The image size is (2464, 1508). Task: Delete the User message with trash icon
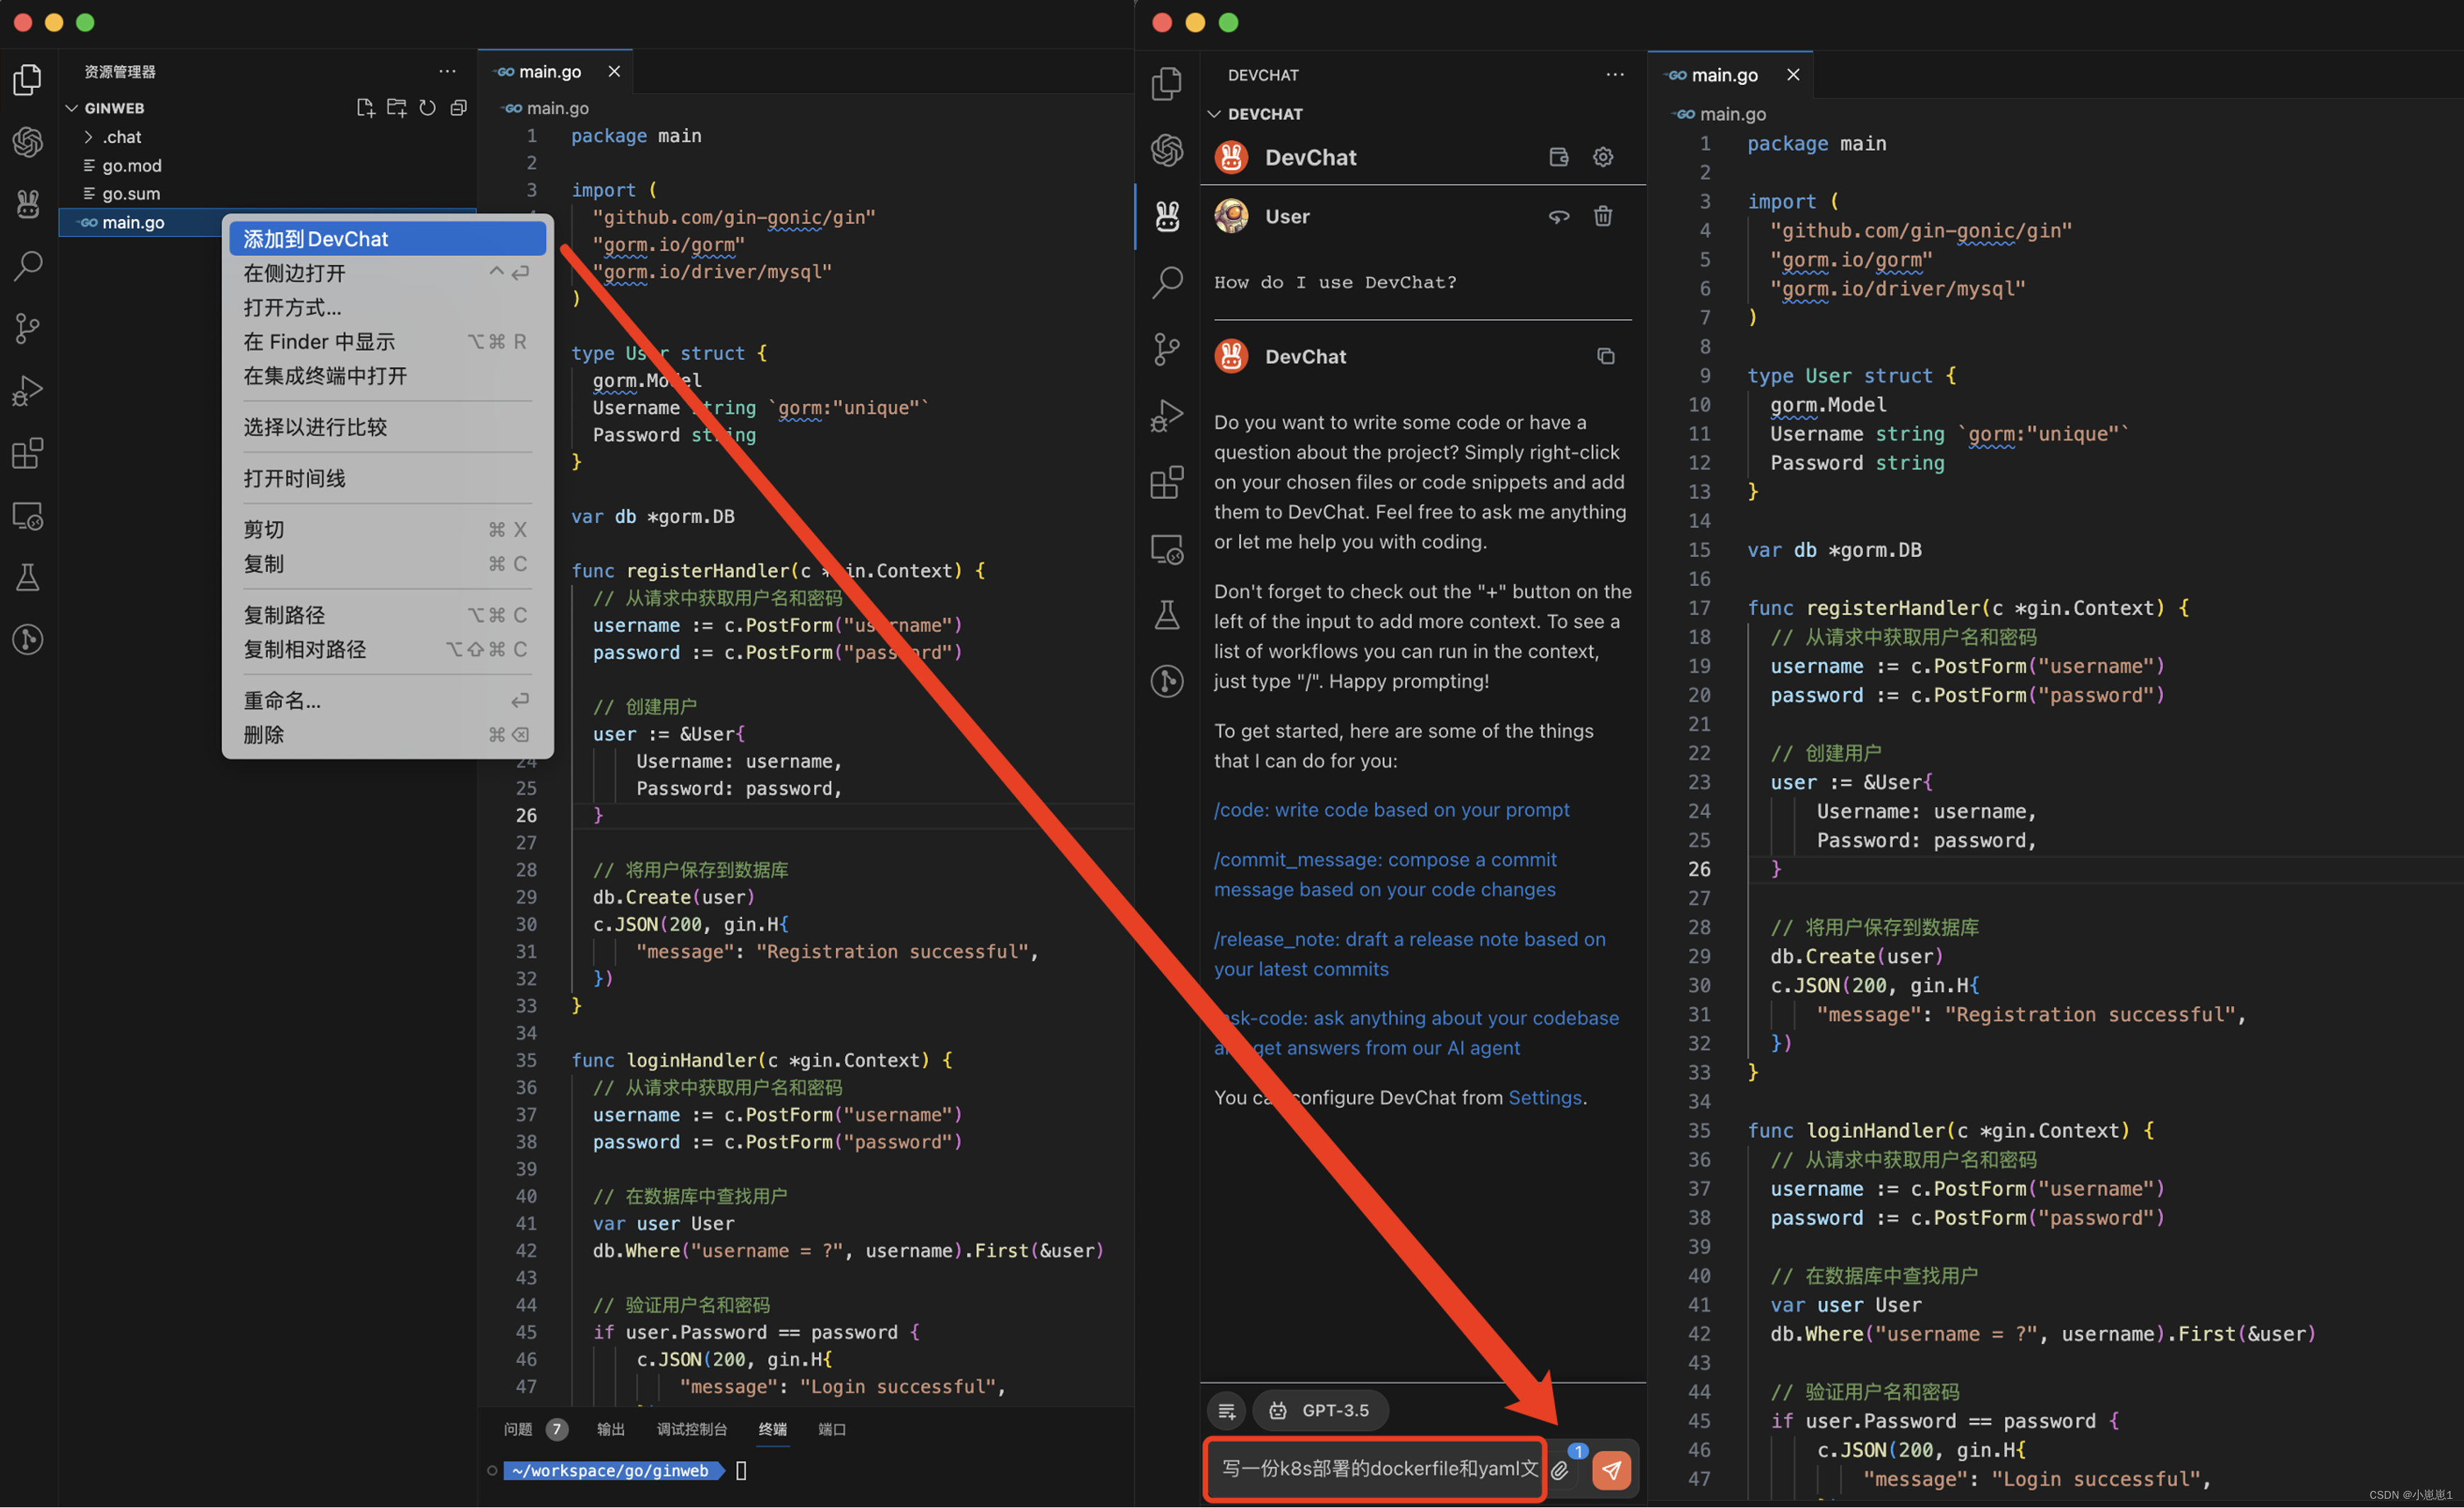pos(1603,216)
